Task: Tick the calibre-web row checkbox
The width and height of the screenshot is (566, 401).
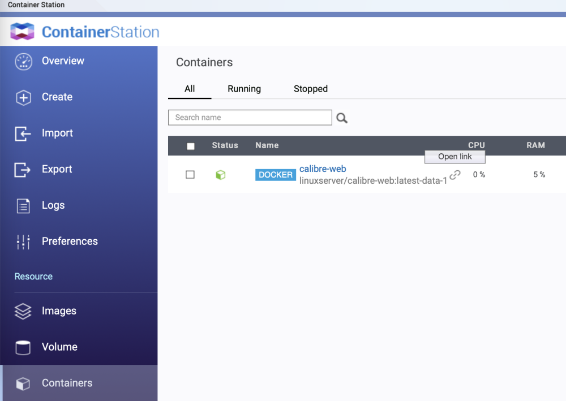Action: [190, 175]
